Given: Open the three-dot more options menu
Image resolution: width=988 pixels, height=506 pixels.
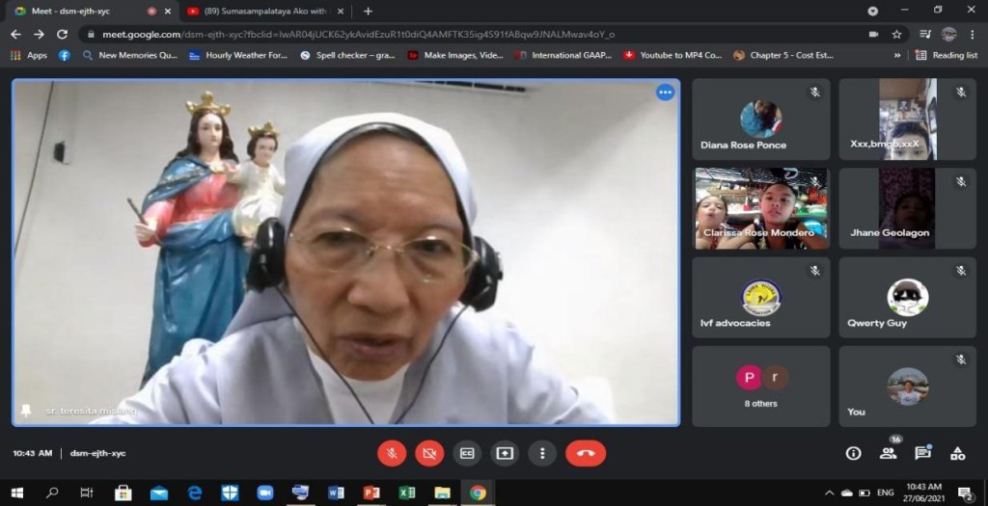Looking at the screenshot, I should [542, 453].
